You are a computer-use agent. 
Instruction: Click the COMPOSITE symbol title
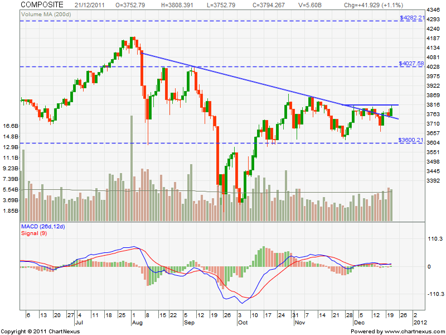[x=42, y=4]
